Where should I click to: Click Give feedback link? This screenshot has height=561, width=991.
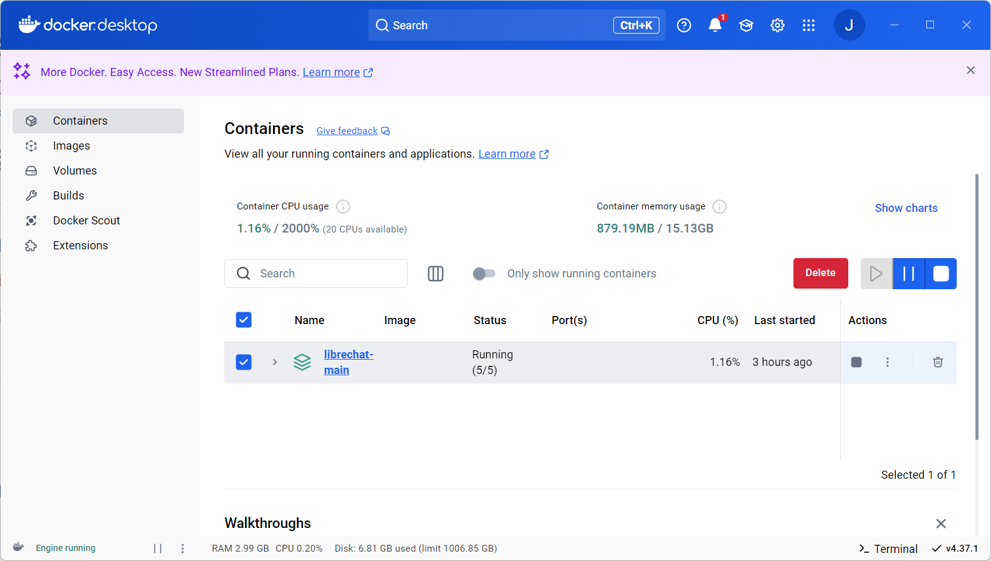(353, 131)
